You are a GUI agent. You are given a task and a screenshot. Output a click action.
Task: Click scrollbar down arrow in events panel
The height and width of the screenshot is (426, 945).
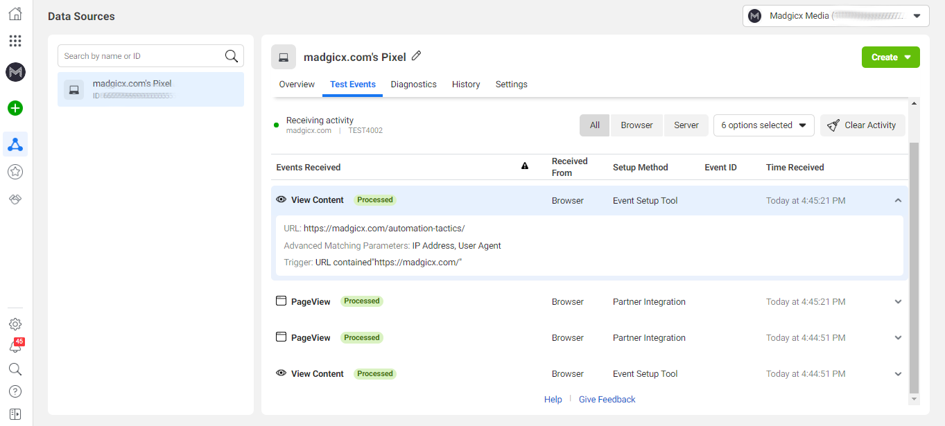914,399
